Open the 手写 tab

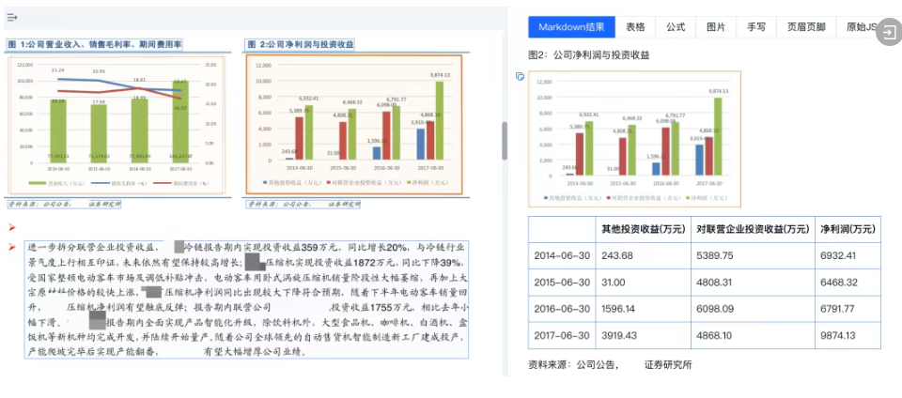pos(756,27)
